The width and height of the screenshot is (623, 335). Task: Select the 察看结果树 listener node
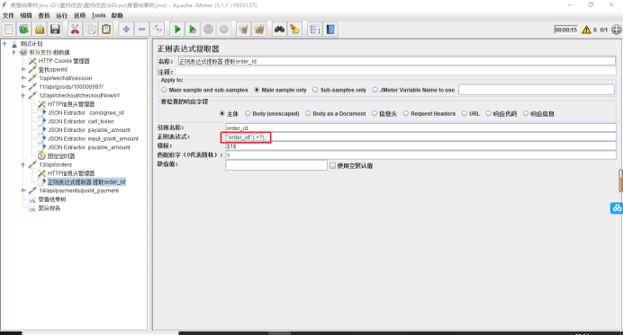(52, 199)
